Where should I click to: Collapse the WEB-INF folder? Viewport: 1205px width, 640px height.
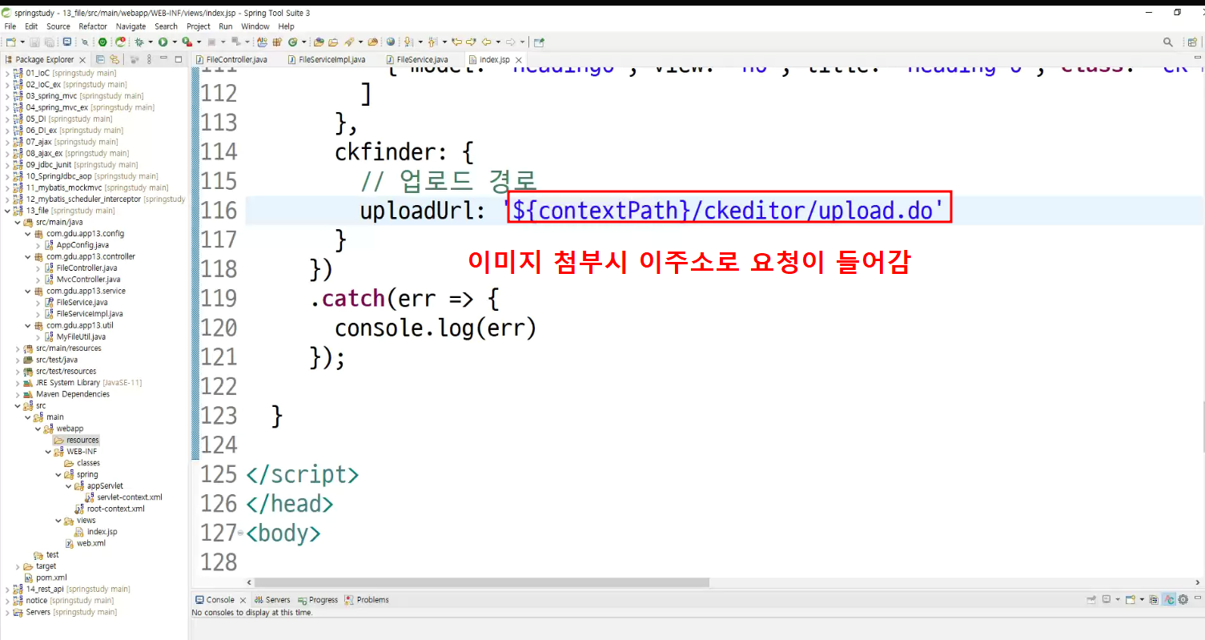(x=48, y=452)
